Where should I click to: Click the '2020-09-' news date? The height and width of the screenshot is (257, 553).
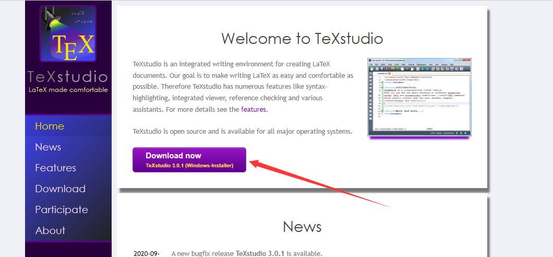[147, 253]
